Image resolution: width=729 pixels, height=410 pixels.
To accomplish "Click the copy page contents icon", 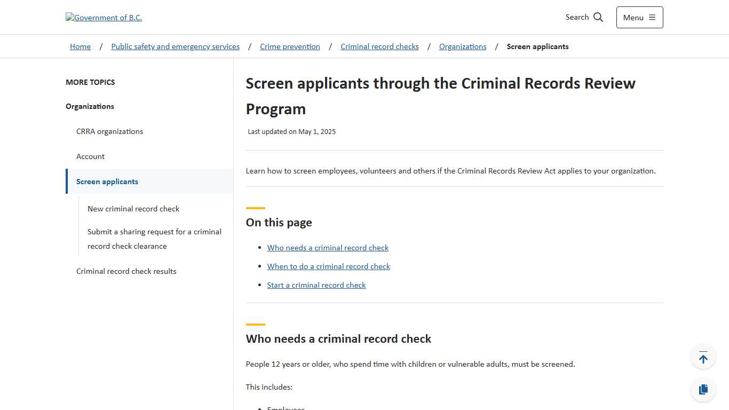I will pyautogui.click(x=703, y=389).
